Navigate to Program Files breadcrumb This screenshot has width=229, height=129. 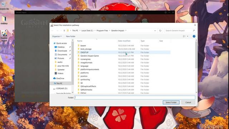pyautogui.click(x=102, y=30)
